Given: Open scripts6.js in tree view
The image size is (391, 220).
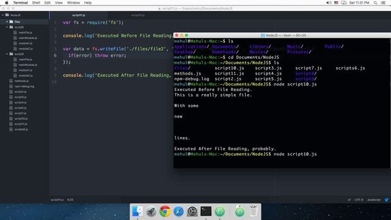Looking at the screenshot, I should coord(21,130).
